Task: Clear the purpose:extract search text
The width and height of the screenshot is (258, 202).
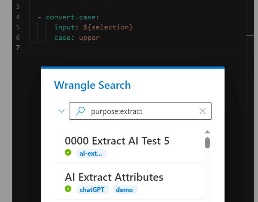Action: coord(202,111)
